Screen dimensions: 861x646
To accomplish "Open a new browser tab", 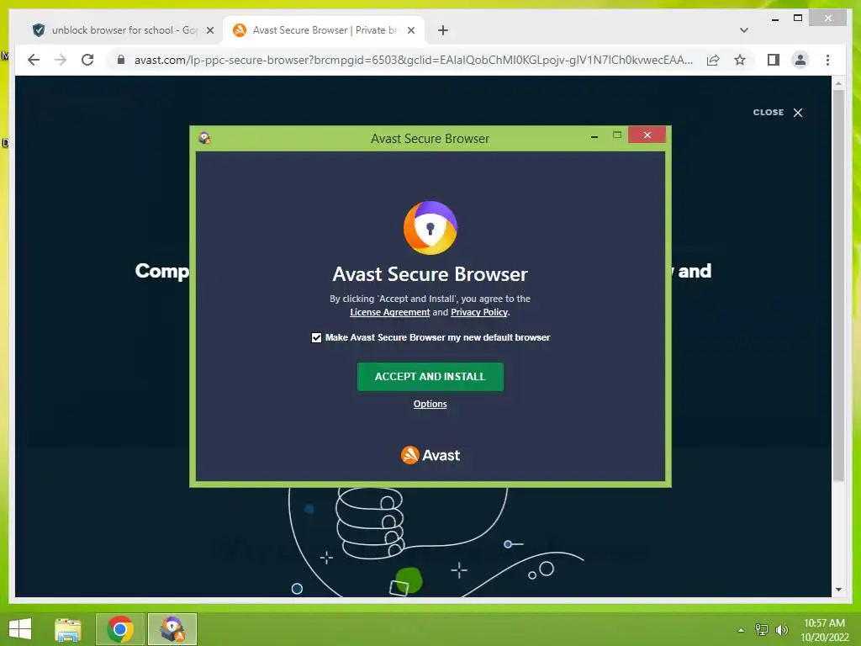I will (443, 30).
